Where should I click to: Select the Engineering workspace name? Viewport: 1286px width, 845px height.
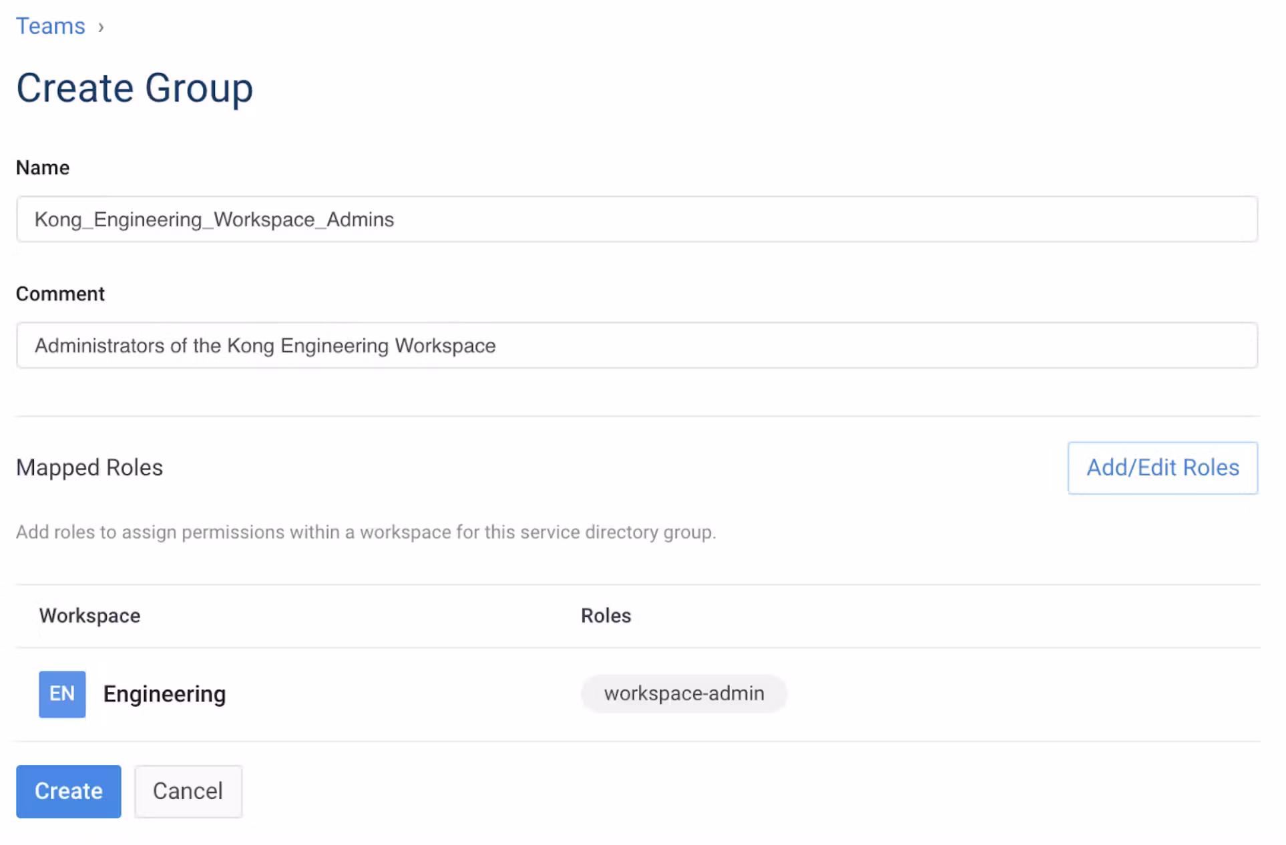click(164, 693)
